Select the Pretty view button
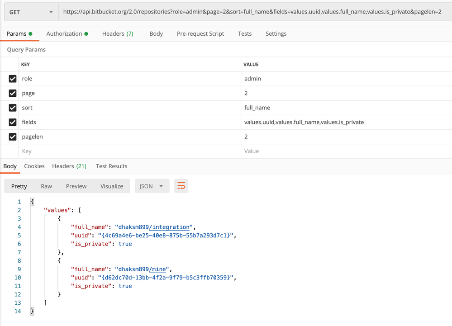This screenshot has height=326, width=452. 19,186
